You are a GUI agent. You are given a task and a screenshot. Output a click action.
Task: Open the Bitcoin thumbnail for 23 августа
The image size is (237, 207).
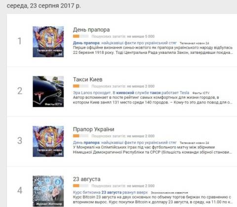point(48,191)
